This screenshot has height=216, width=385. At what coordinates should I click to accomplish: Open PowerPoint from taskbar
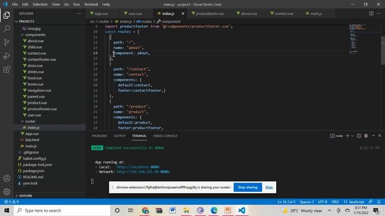(227, 211)
